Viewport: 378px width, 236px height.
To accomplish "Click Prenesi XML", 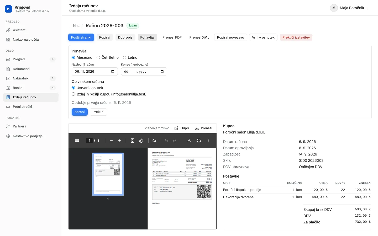I will [x=199, y=37].
